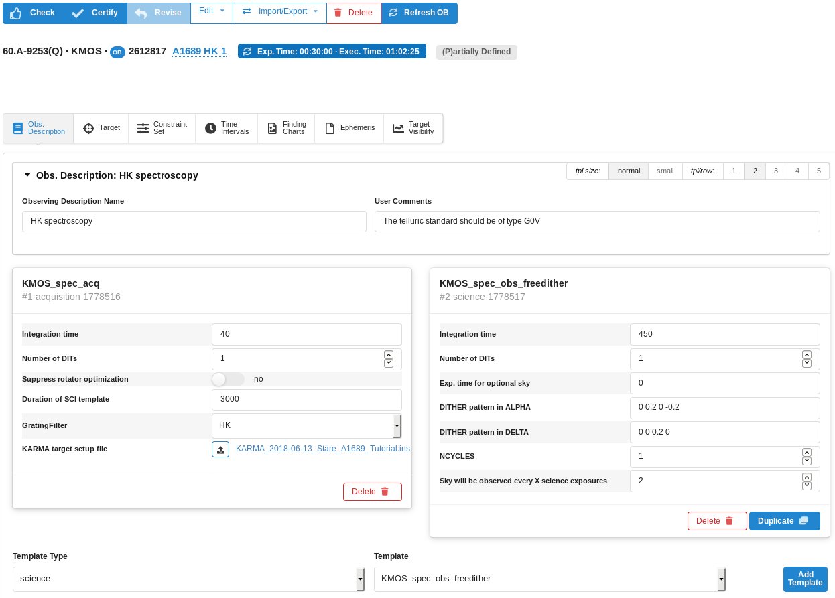Open the Finding Charts tab
The image size is (835, 598).
287,128
